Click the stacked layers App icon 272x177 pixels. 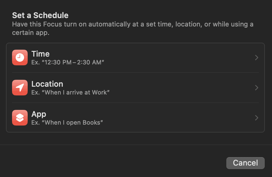tap(20, 118)
